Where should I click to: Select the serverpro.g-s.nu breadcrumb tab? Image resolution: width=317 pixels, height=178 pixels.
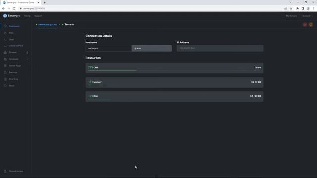[48, 24]
